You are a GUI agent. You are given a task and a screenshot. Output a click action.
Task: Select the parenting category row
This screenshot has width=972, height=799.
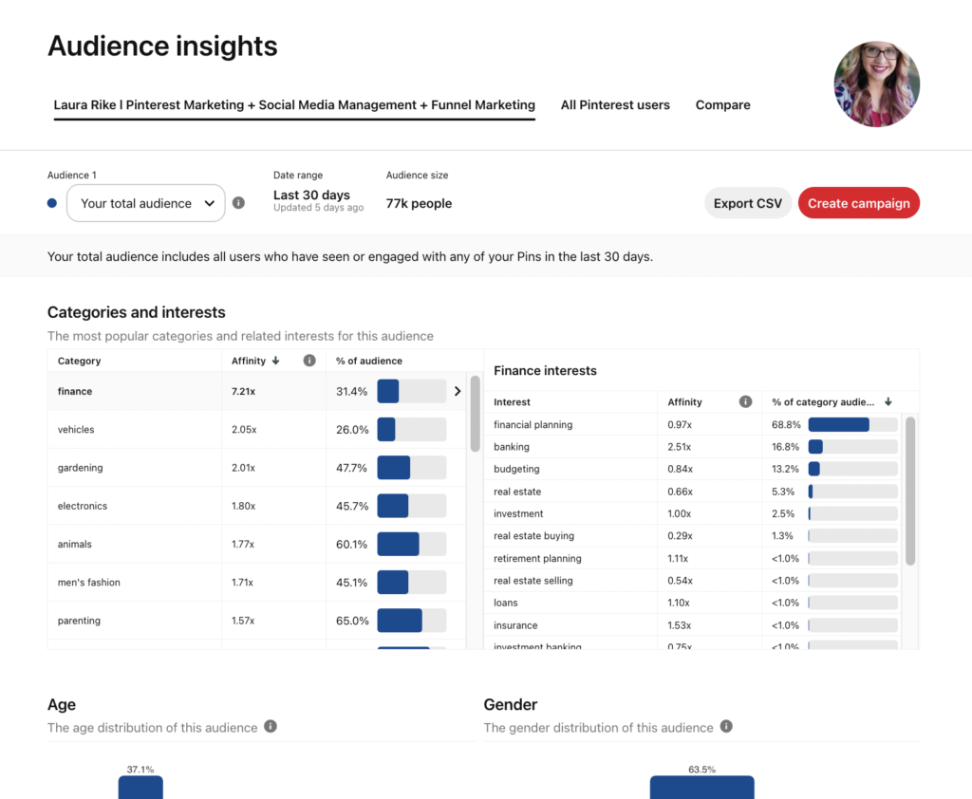tap(256, 621)
